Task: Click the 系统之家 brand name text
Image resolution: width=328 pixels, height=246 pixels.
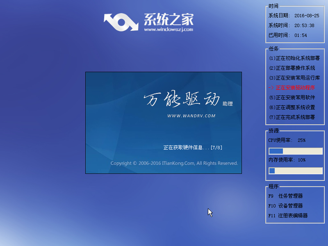Action: point(169,19)
